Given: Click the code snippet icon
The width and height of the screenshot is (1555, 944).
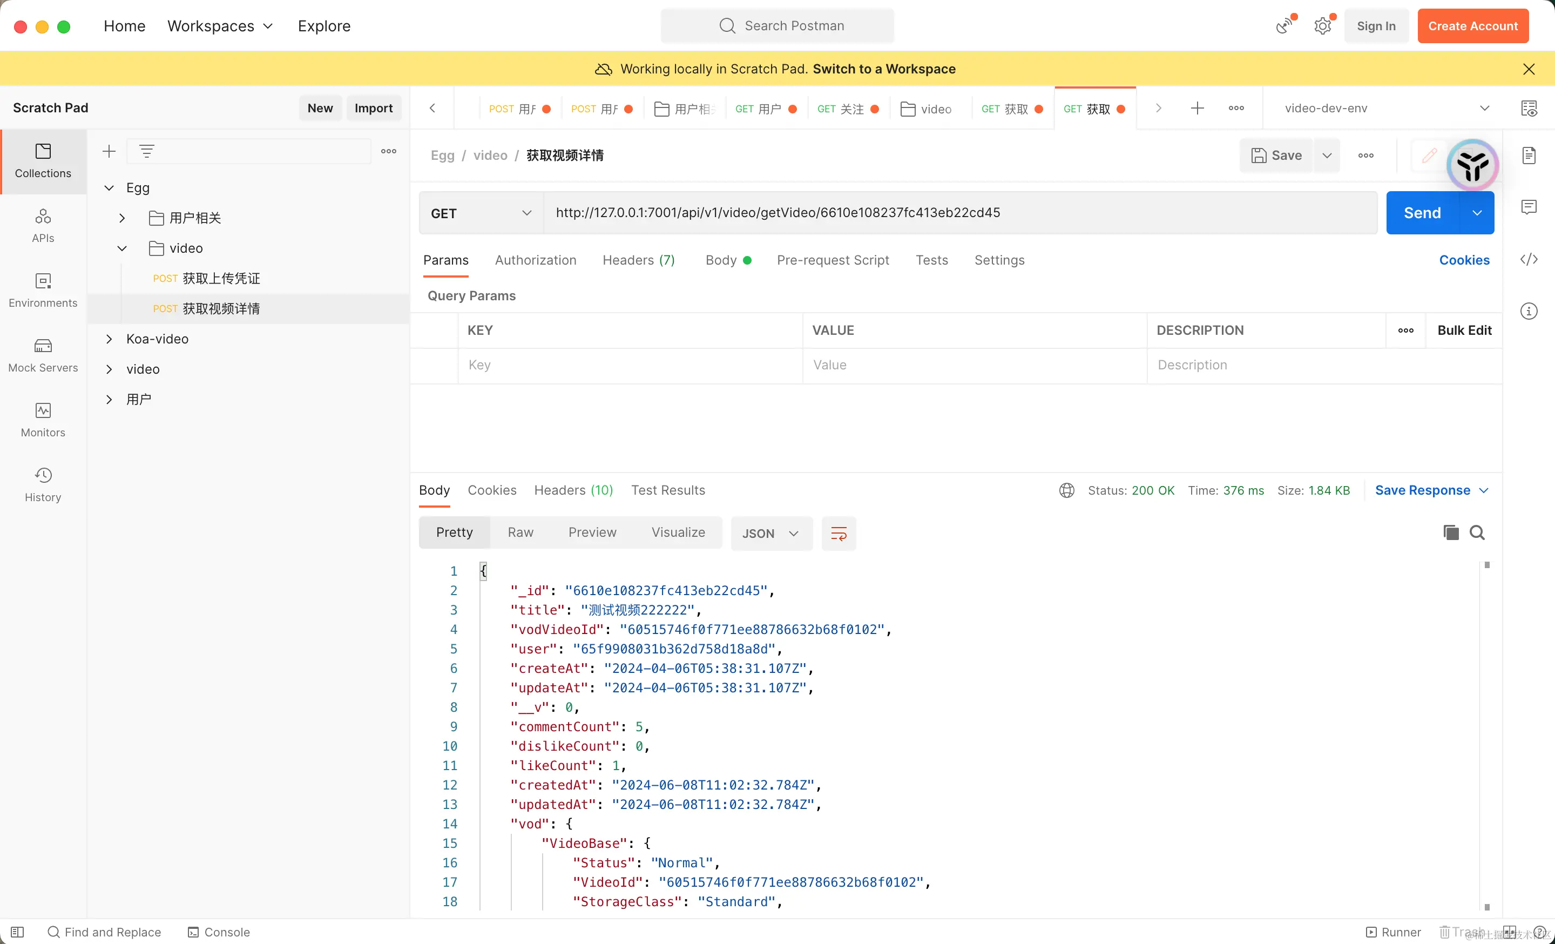Looking at the screenshot, I should click(1528, 259).
